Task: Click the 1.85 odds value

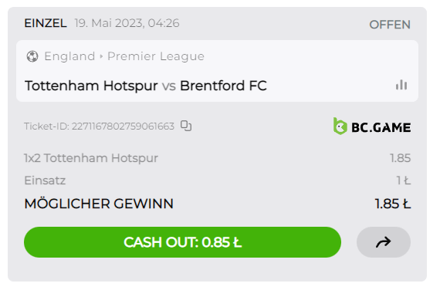Action: (400, 158)
